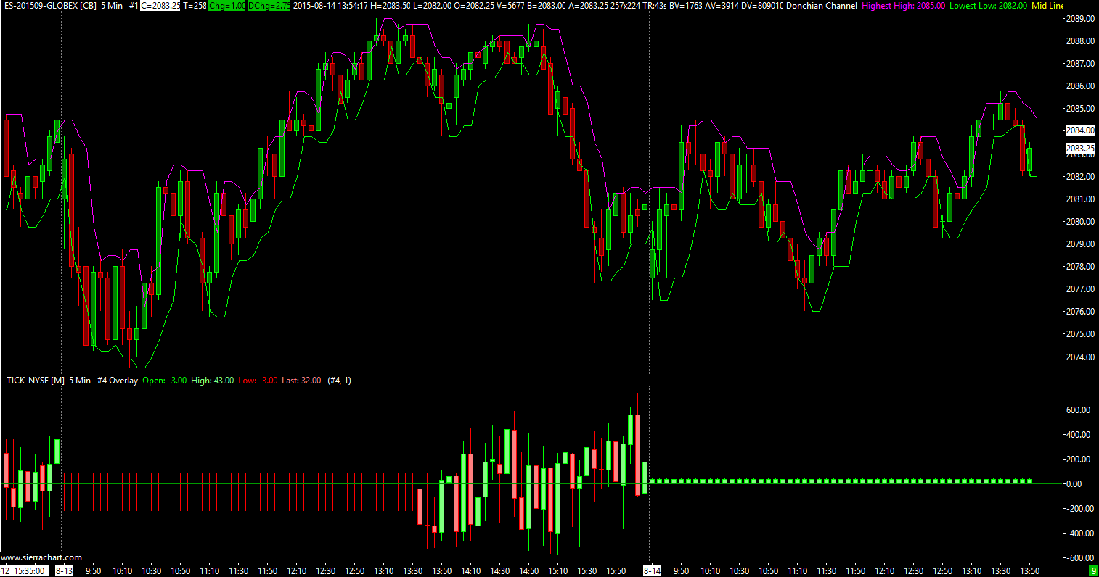Click the 15:30 time axis label
The width and height of the screenshot is (1099, 577).
589,571
